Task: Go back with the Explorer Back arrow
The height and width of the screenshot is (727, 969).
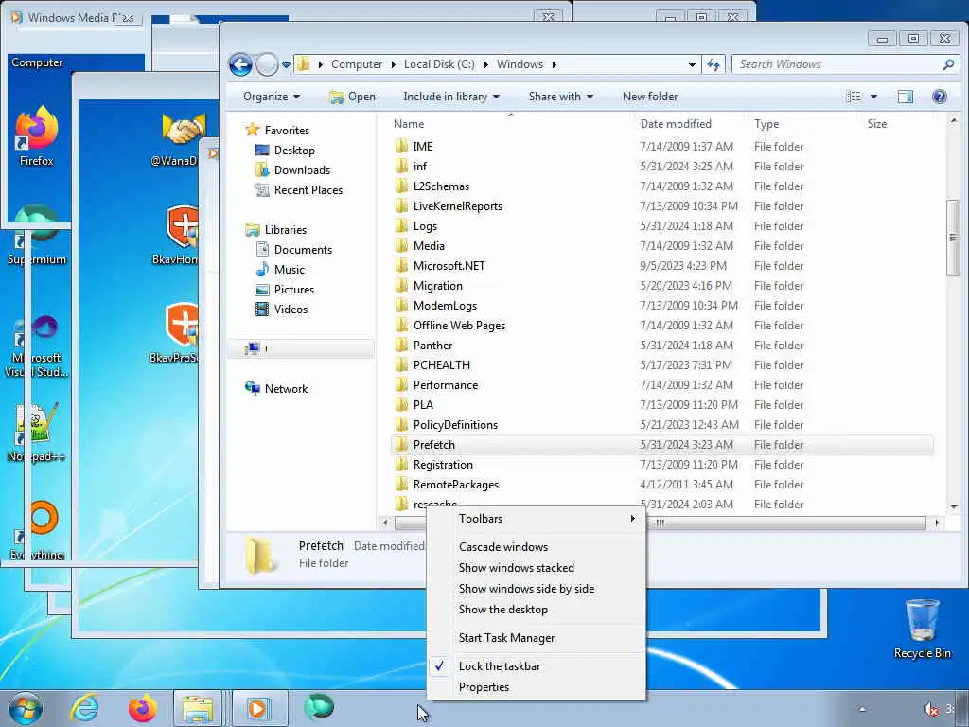Action: (x=240, y=64)
